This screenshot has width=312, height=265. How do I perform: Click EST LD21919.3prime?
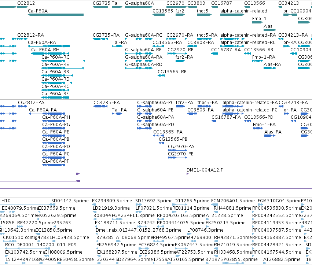coord(111,208)
